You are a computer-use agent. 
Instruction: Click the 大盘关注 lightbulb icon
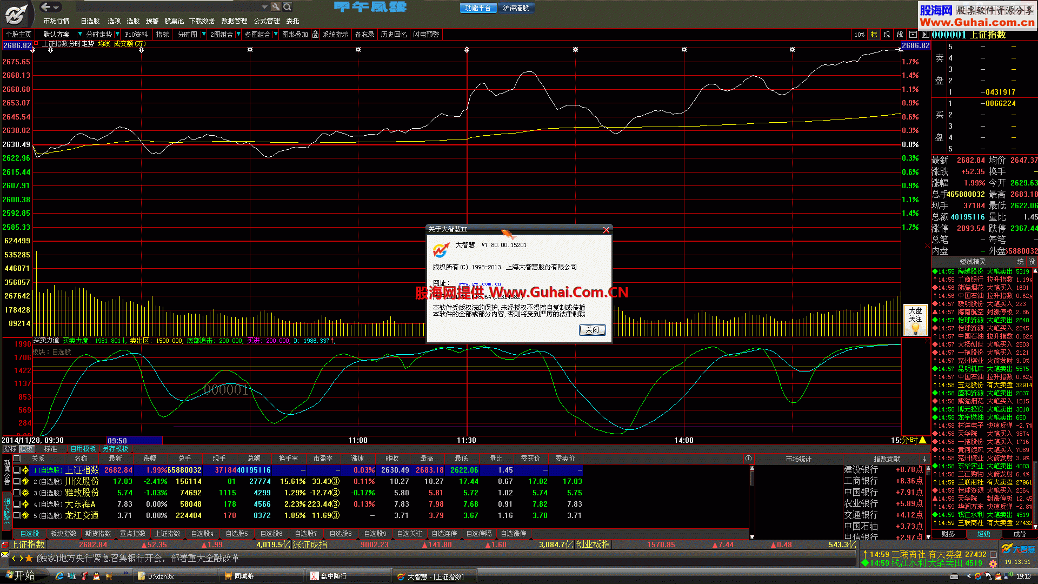pyautogui.click(x=915, y=320)
